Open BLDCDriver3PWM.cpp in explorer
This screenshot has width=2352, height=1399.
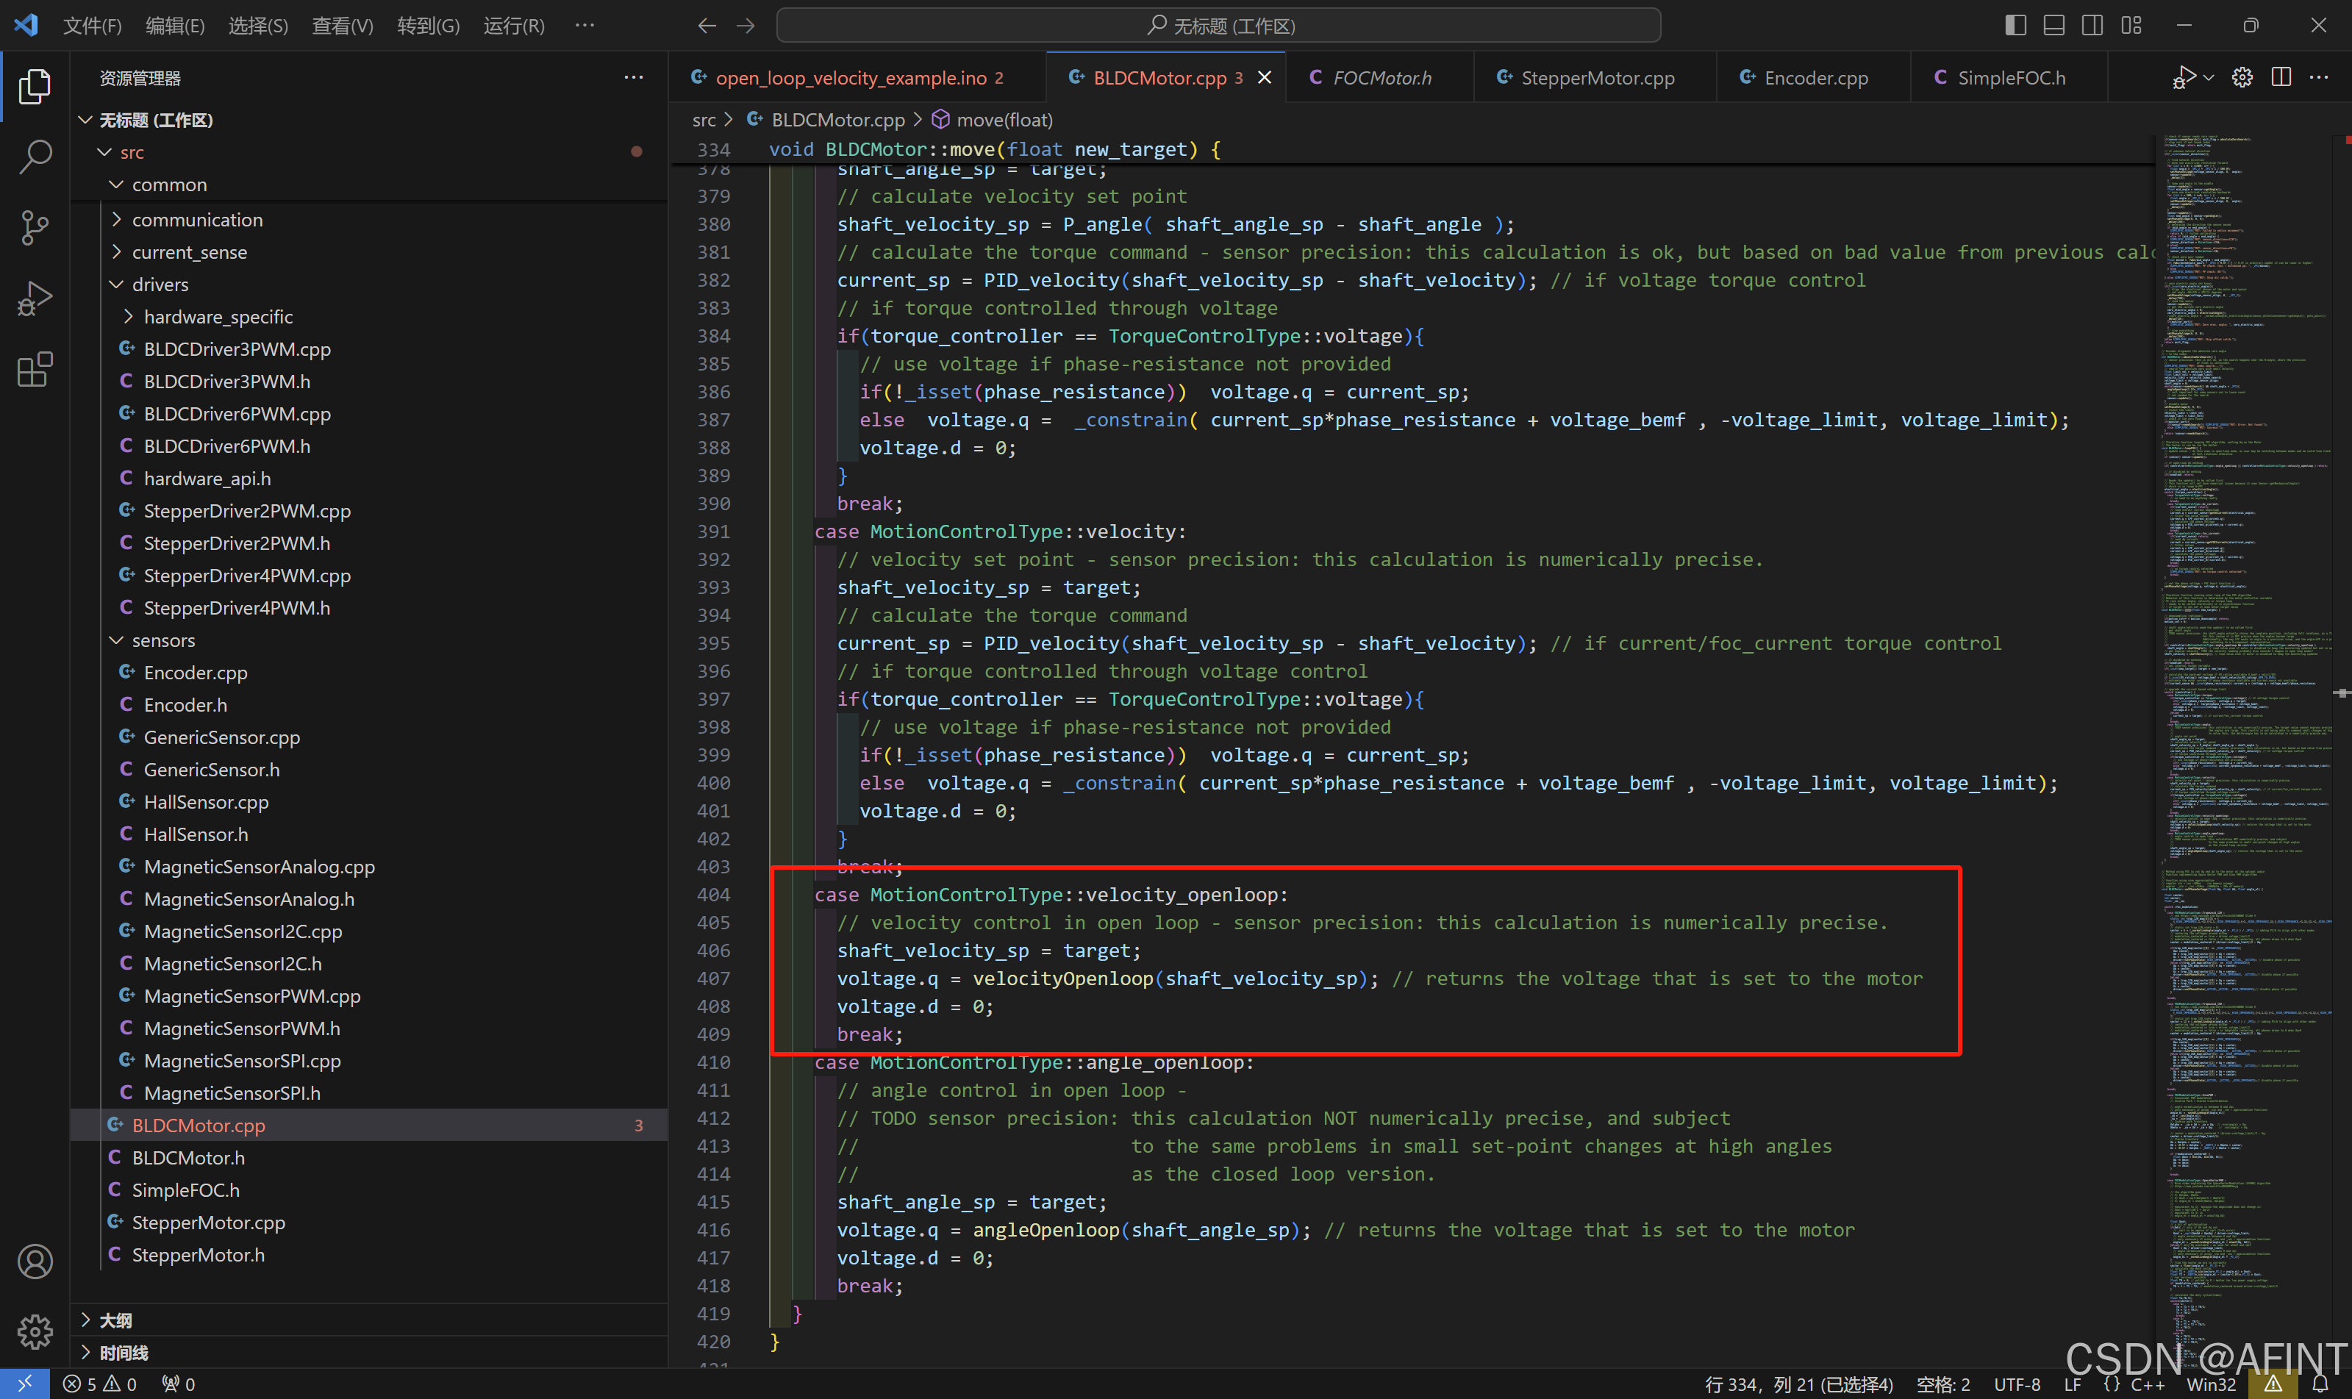click(370, 348)
